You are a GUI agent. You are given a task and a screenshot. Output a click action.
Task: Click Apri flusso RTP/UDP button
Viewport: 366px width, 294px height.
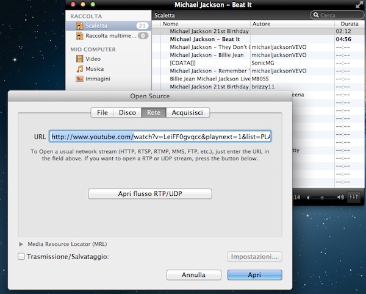click(150, 194)
